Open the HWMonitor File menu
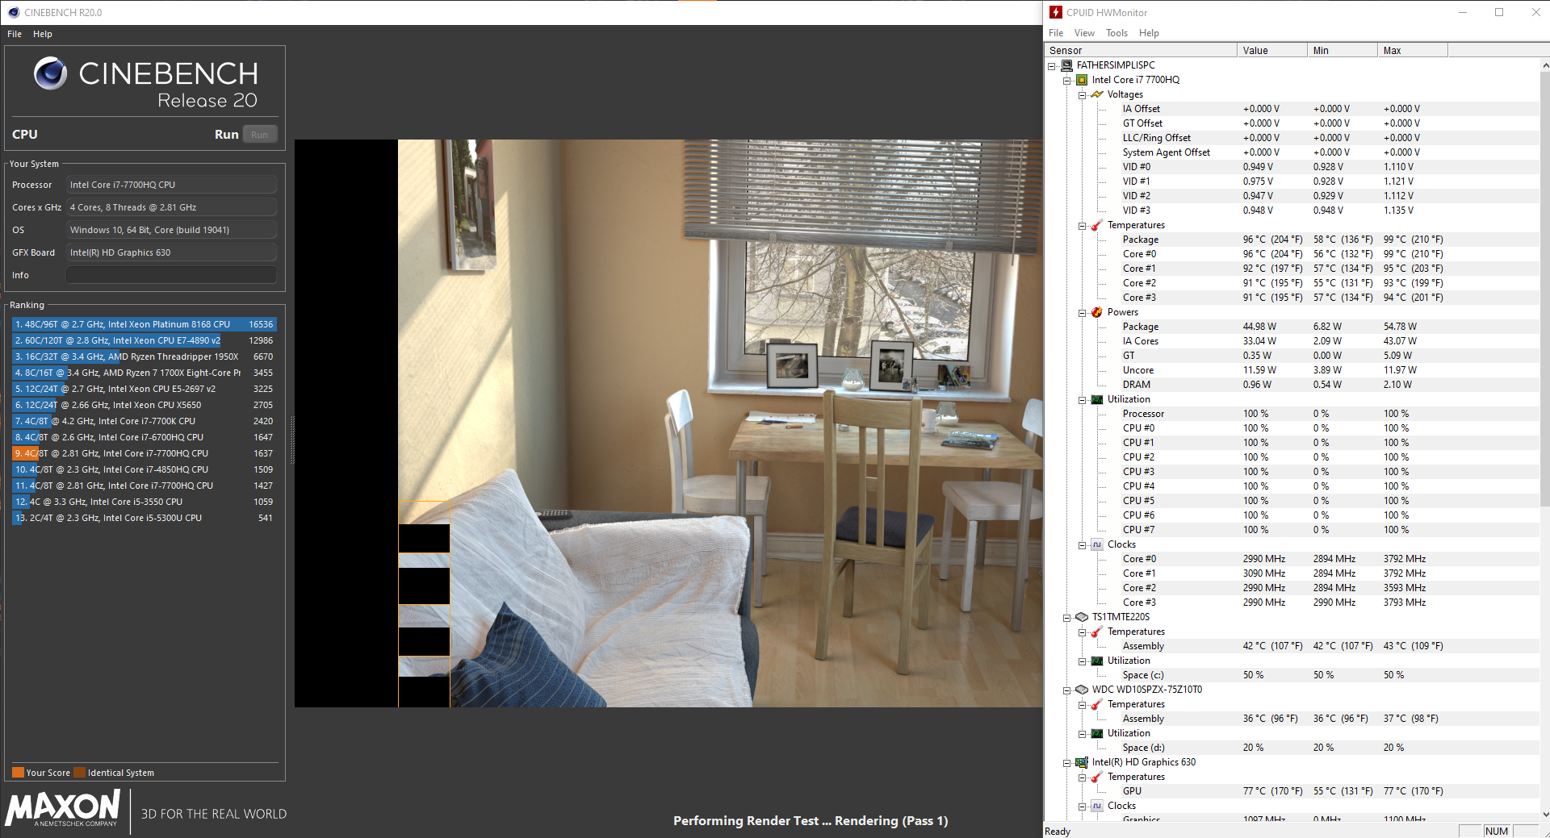The height and width of the screenshot is (838, 1550). (1056, 33)
